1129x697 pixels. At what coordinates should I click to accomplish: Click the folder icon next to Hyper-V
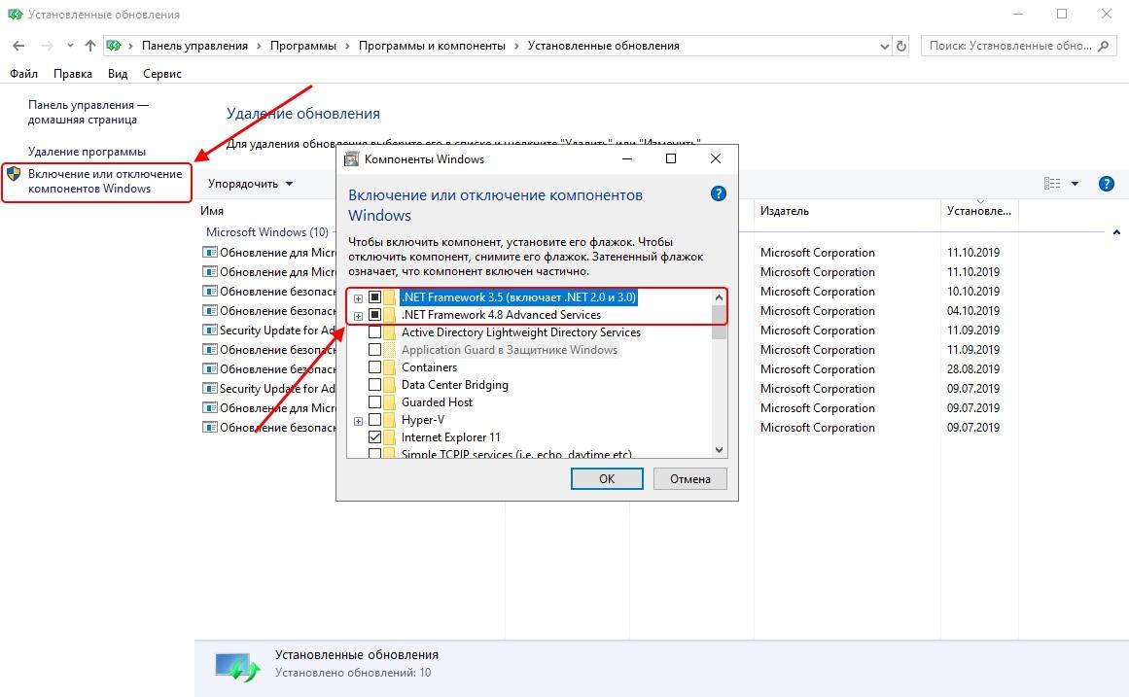390,420
